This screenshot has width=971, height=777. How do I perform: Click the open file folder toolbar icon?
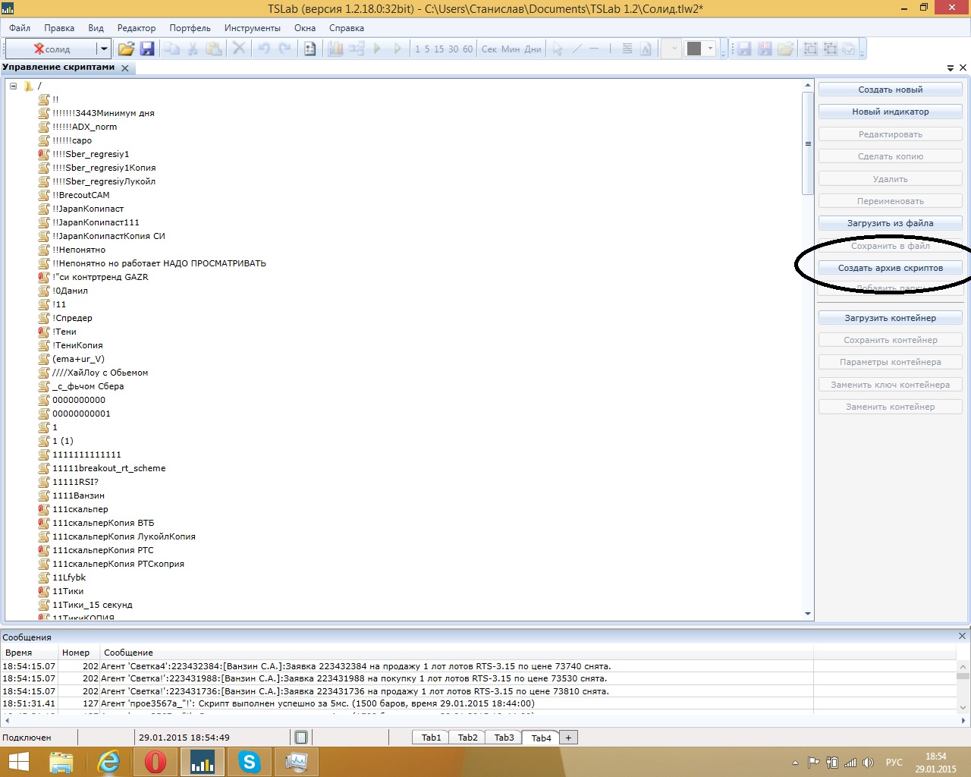(126, 49)
